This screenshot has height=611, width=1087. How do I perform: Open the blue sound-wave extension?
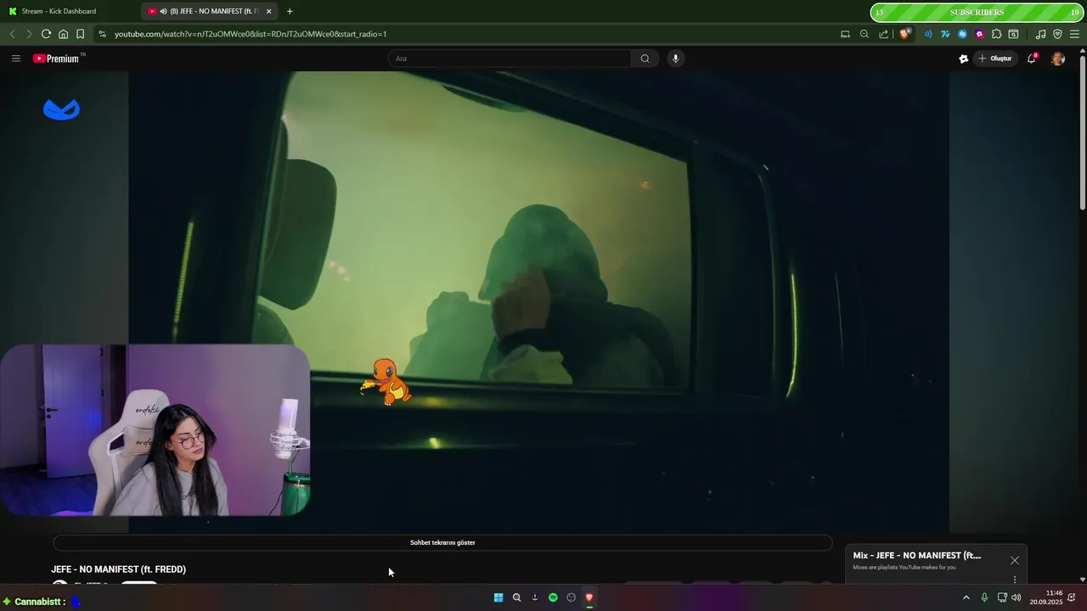(x=927, y=34)
